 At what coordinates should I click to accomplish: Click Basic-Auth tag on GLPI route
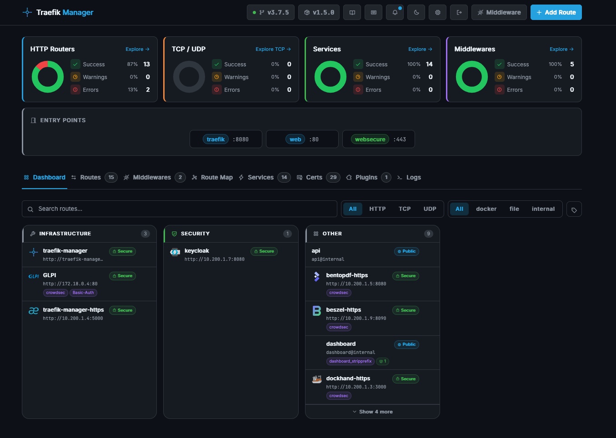83,293
